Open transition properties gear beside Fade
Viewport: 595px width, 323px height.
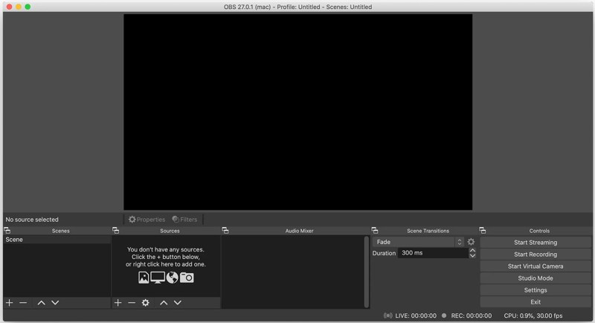[471, 242]
